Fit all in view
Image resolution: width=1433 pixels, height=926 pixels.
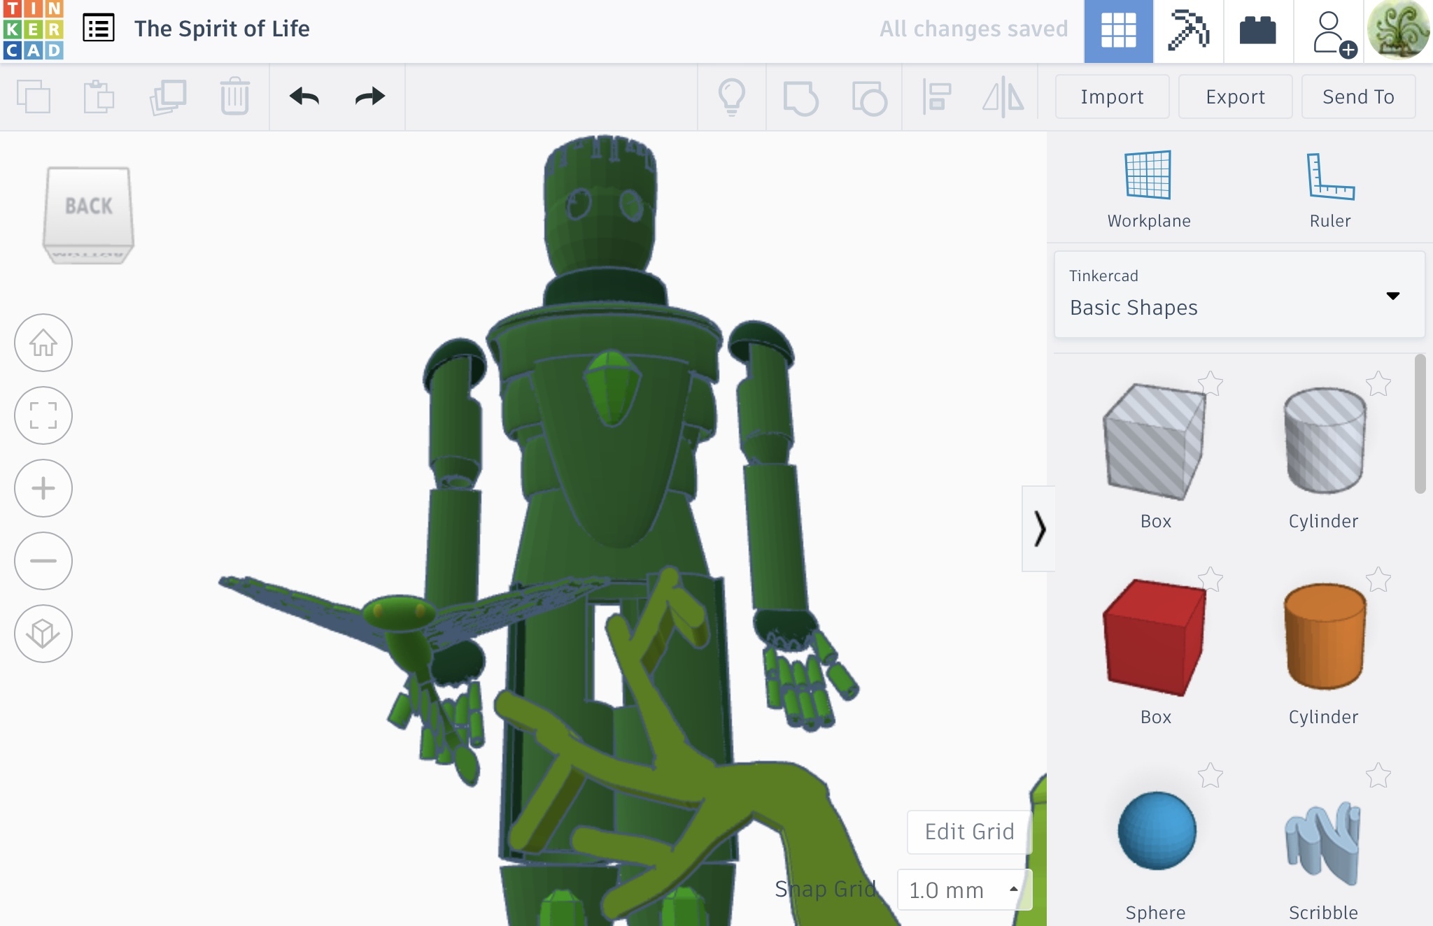coord(43,415)
